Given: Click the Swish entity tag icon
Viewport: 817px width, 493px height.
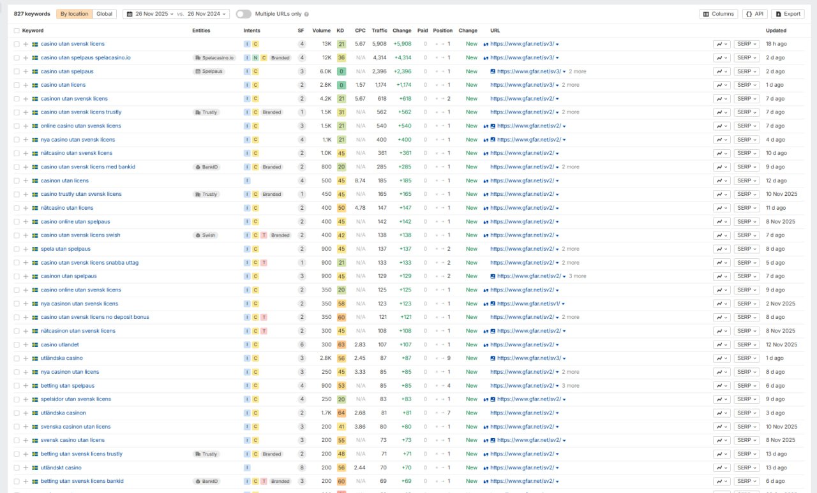Looking at the screenshot, I should [199, 235].
